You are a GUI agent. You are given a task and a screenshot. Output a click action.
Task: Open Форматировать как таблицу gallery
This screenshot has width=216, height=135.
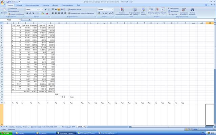(135, 12)
